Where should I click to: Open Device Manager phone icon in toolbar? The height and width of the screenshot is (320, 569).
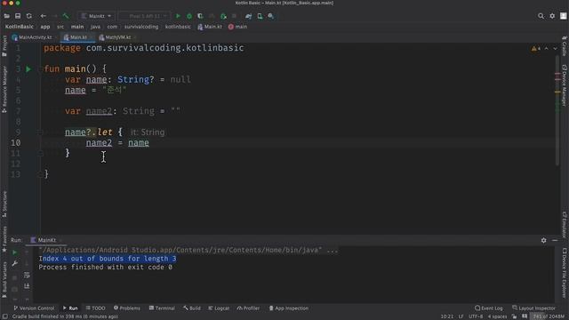[260, 16]
